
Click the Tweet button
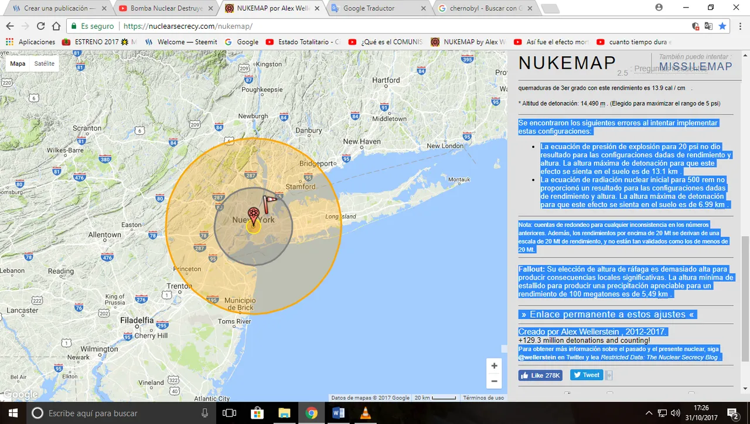point(587,375)
